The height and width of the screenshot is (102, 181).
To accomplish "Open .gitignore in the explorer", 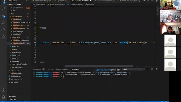I will (15, 70).
